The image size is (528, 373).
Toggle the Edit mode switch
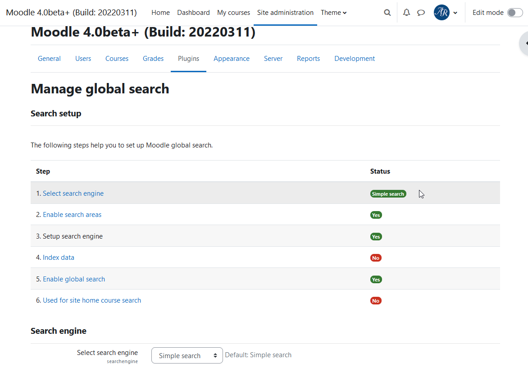[515, 13]
